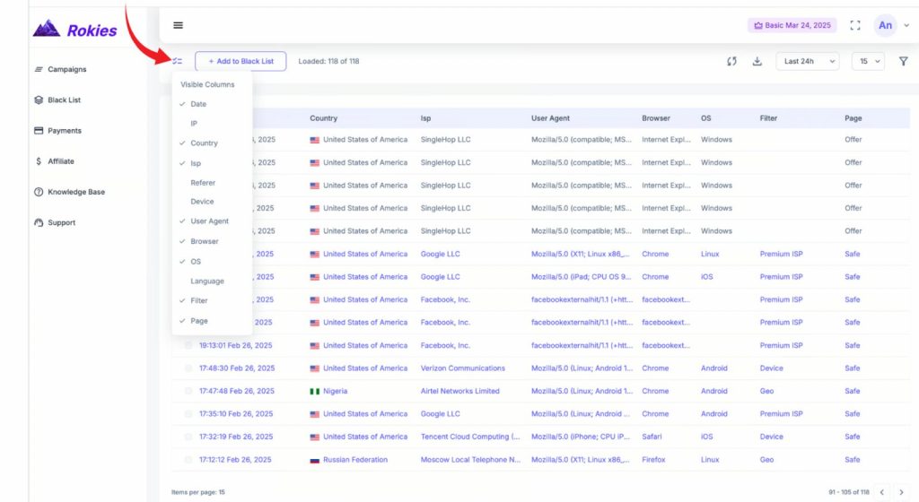Open Payments in the sidebar

(65, 131)
